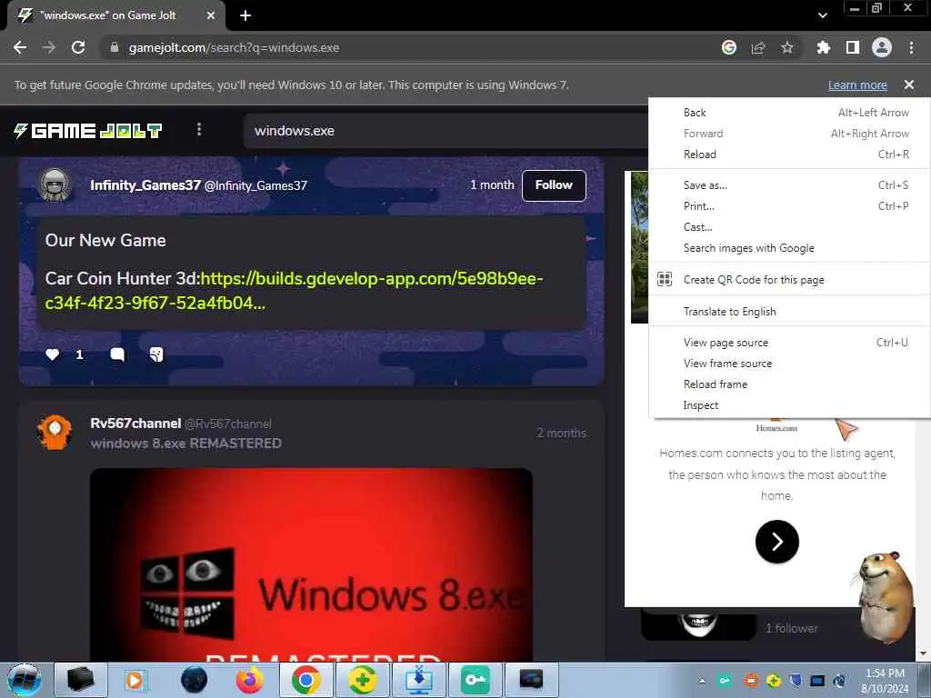Open Game Jolt vertical dots menu
The height and width of the screenshot is (698, 931).
pyautogui.click(x=199, y=129)
